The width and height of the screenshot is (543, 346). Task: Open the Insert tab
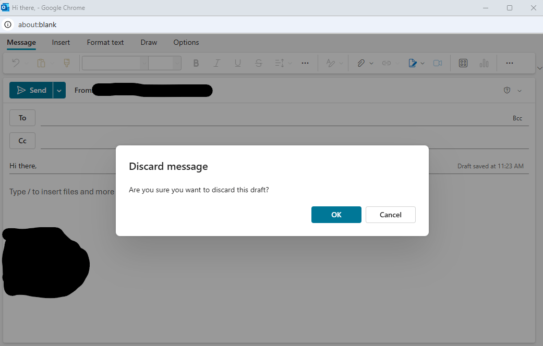[x=61, y=43]
